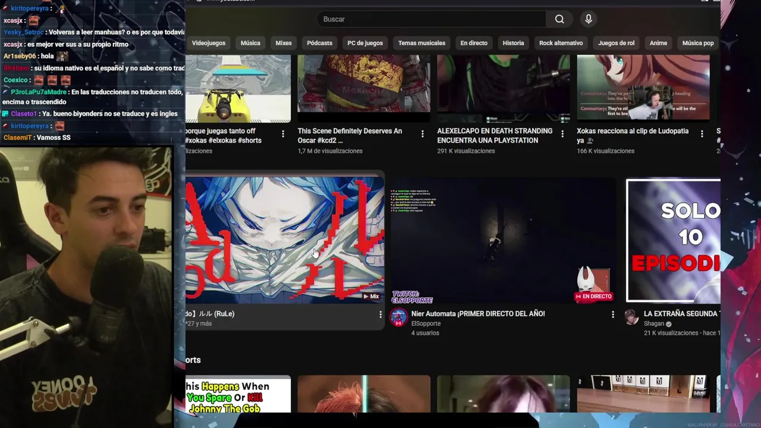Open Shagan channel name link

tap(653, 323)
